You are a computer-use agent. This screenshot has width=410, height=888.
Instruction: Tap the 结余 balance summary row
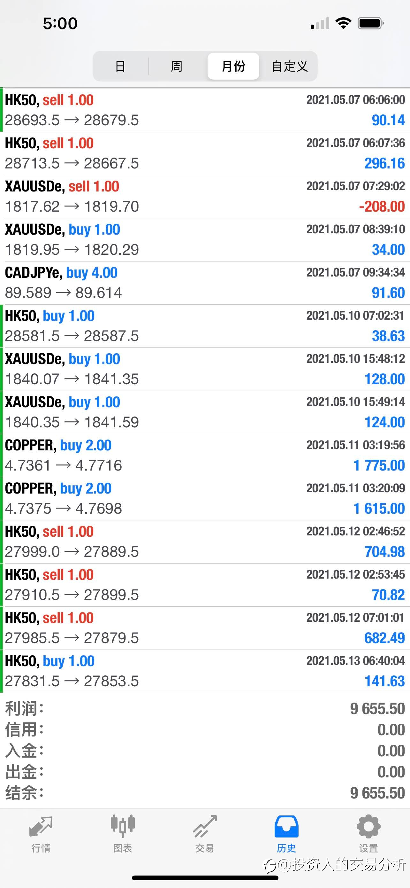pyautogui.click(x=205, y=793)
